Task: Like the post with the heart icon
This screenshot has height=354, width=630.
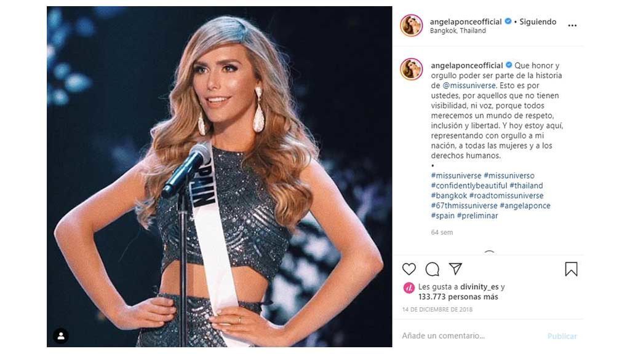Action: pos(409,269)
